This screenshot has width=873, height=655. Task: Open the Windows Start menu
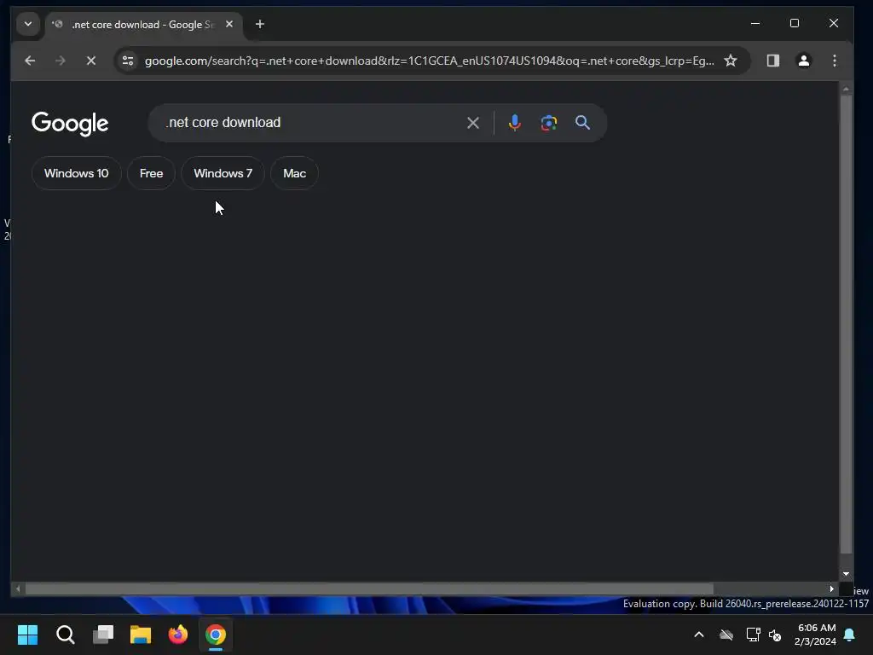[27, 635]
